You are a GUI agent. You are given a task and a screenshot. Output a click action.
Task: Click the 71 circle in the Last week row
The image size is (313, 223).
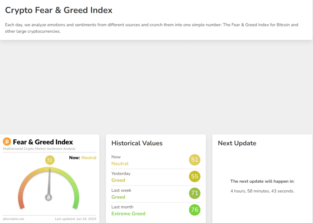click(195, 193)
